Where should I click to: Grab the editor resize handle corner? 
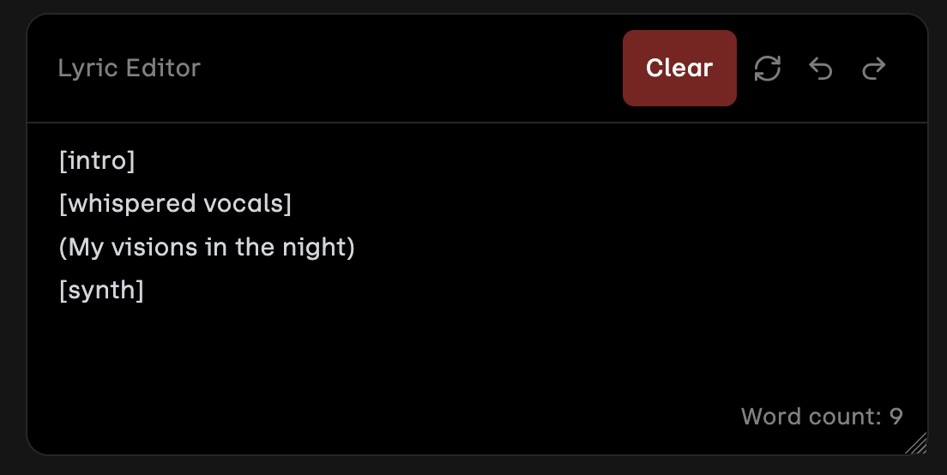click(916, 443)
